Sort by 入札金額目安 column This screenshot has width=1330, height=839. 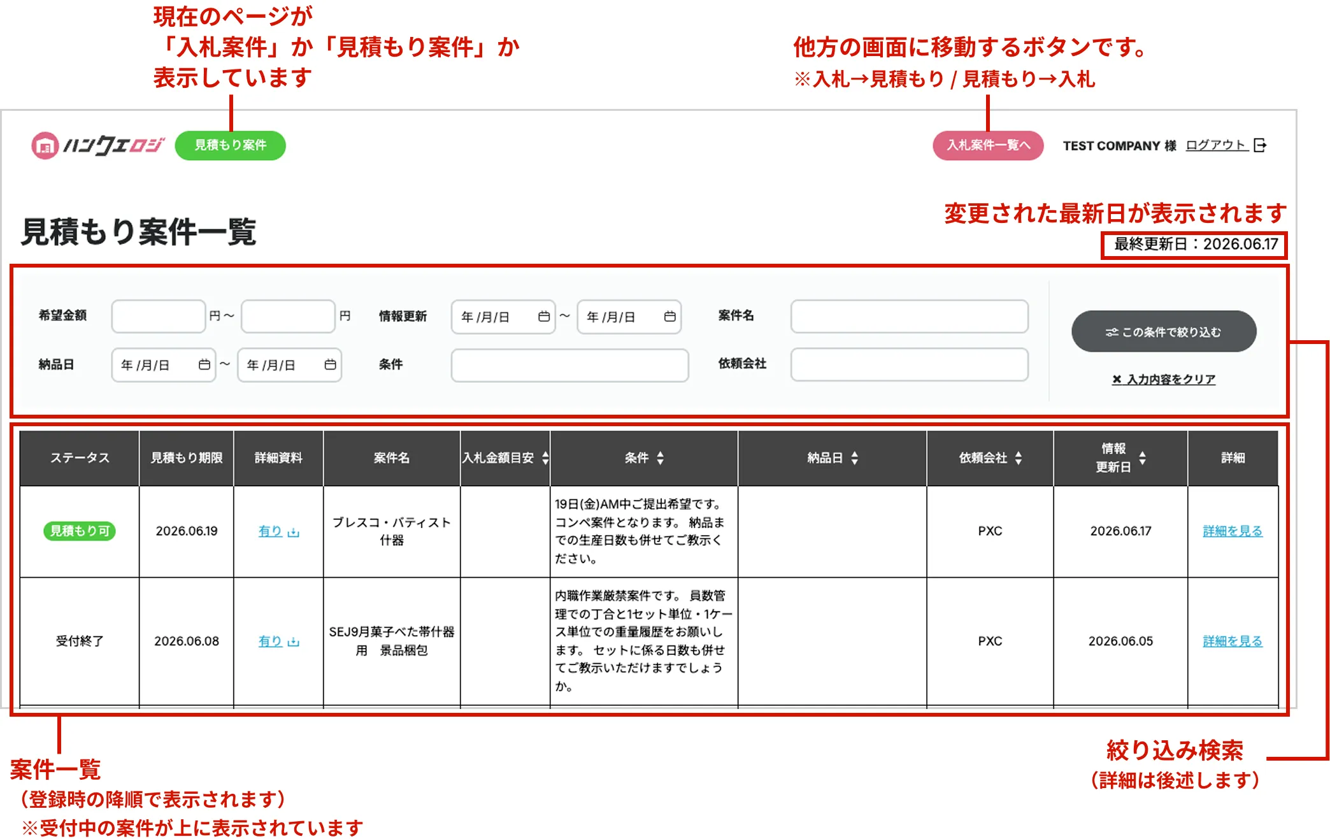click(x=545, y=457)
